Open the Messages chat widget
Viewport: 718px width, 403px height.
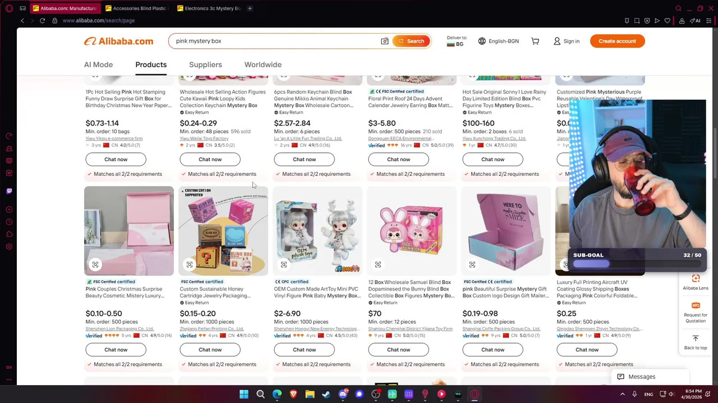click(636, 377)
